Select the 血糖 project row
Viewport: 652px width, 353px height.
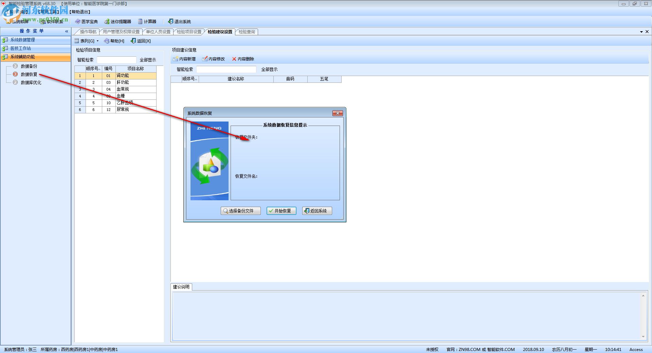(115, 96)
